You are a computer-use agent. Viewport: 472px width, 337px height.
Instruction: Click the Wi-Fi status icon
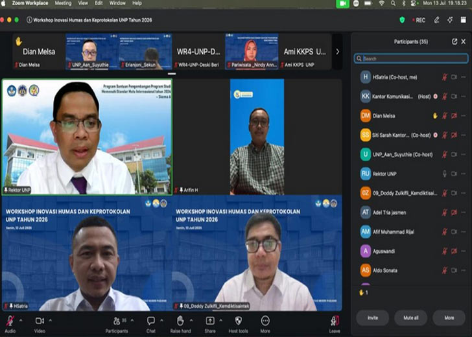click(382, 3)
